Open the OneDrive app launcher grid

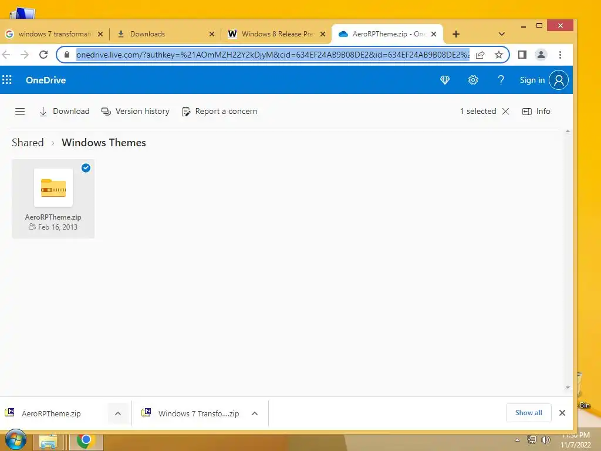(7, 80)
